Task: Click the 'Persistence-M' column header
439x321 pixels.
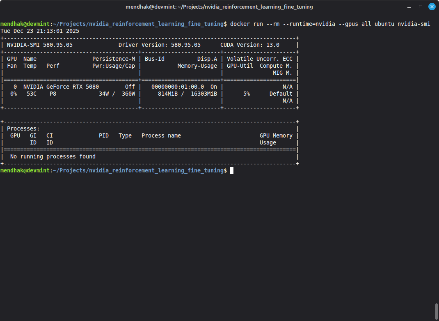Action: pyautogui.click(x=114, y=59)
